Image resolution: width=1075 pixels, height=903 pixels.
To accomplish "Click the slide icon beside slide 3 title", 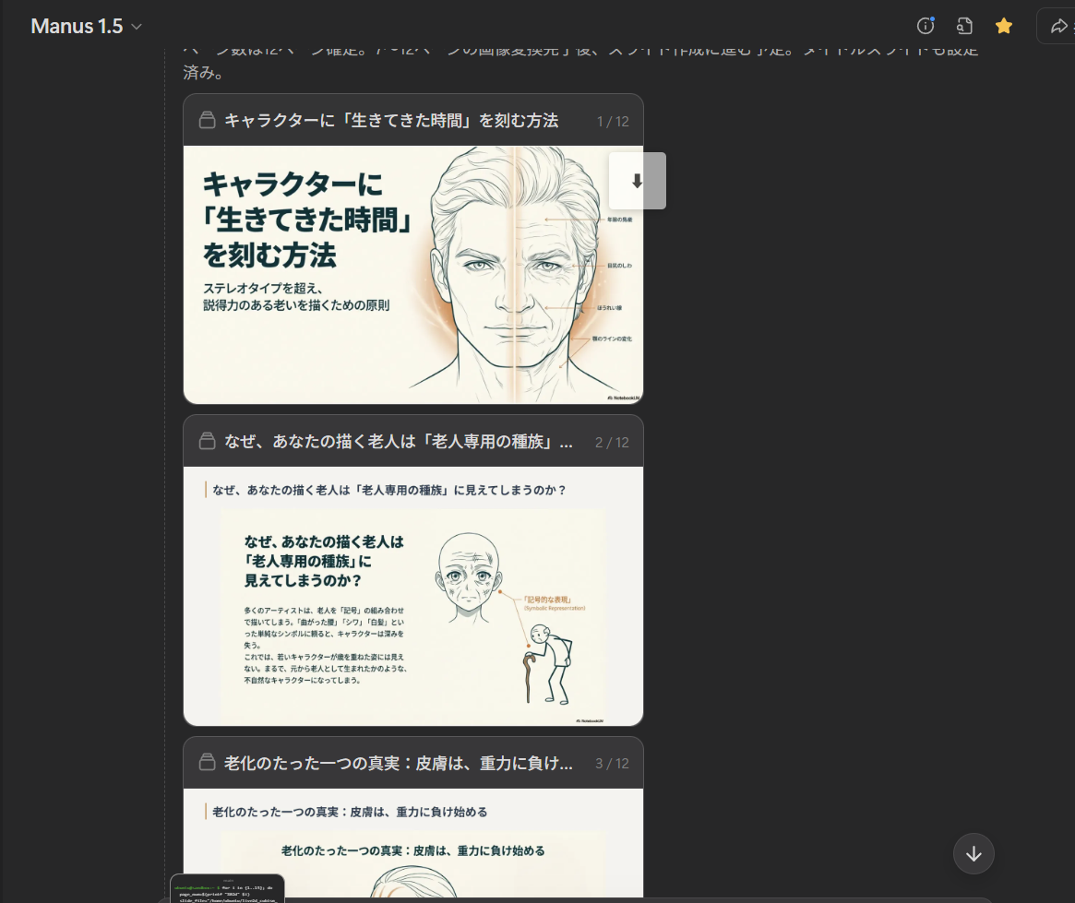I will [x=208, y=763].
